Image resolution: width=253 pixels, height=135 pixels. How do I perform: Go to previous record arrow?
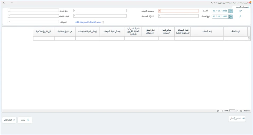222,111
